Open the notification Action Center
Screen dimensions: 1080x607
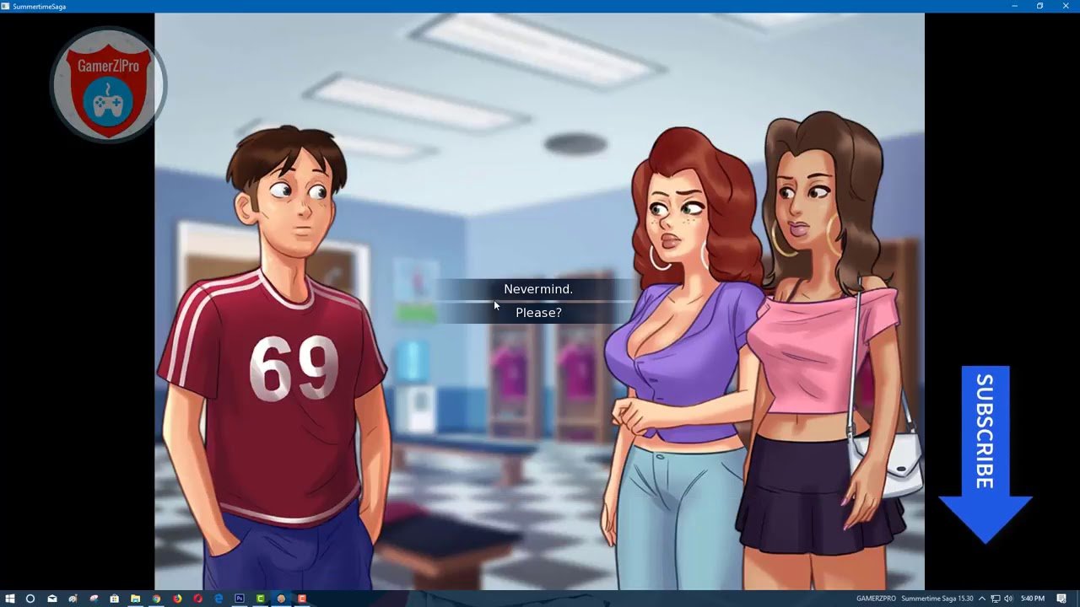tap(1060, 599)
